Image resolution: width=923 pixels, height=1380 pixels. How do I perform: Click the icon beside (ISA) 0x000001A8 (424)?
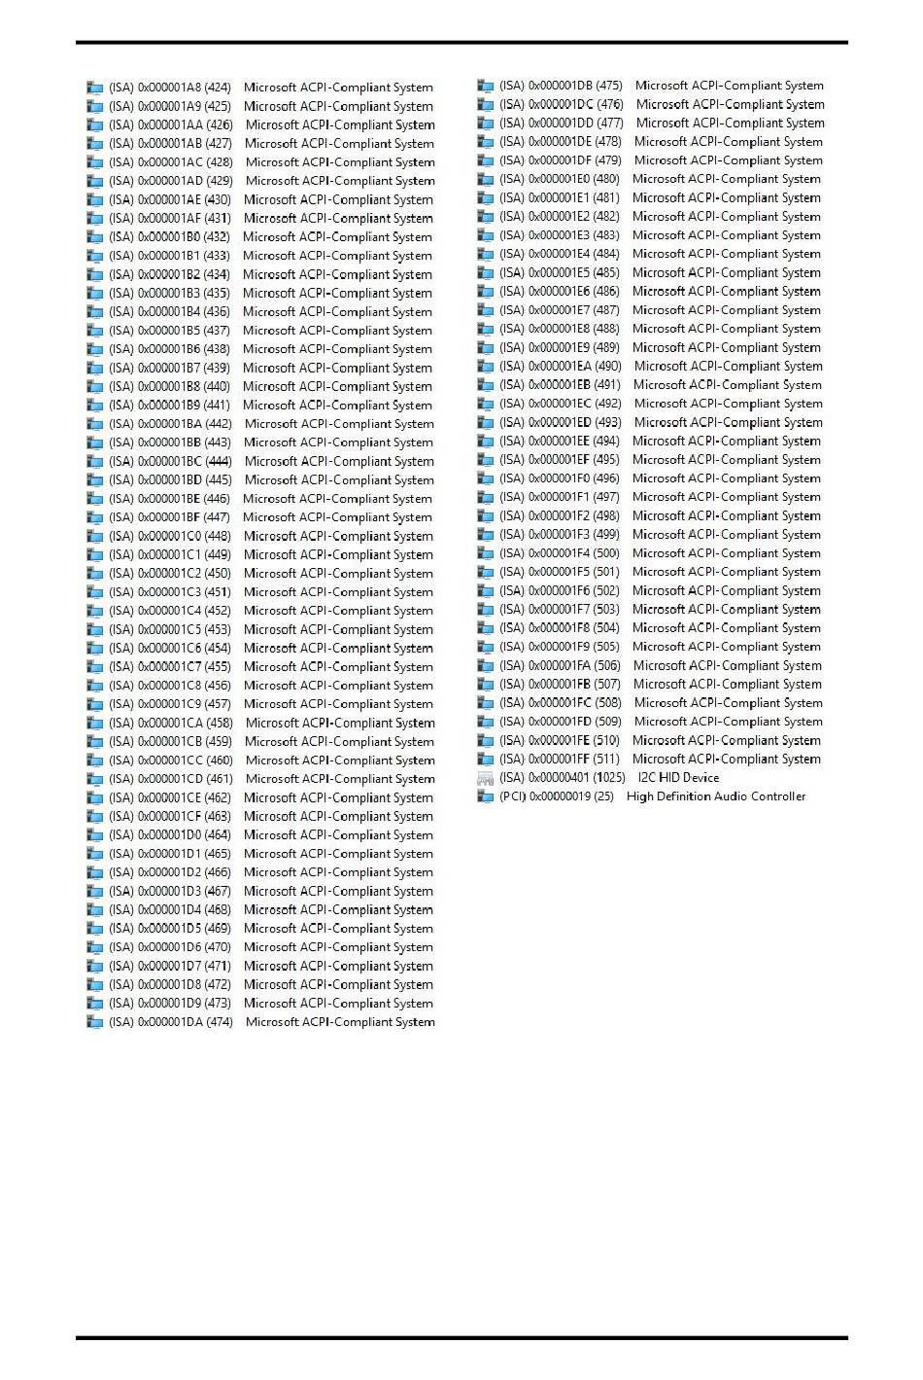click(x=95, y=88)
